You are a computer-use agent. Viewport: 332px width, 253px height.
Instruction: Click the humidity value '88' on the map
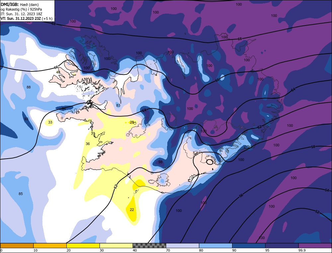tap(29, 87)
